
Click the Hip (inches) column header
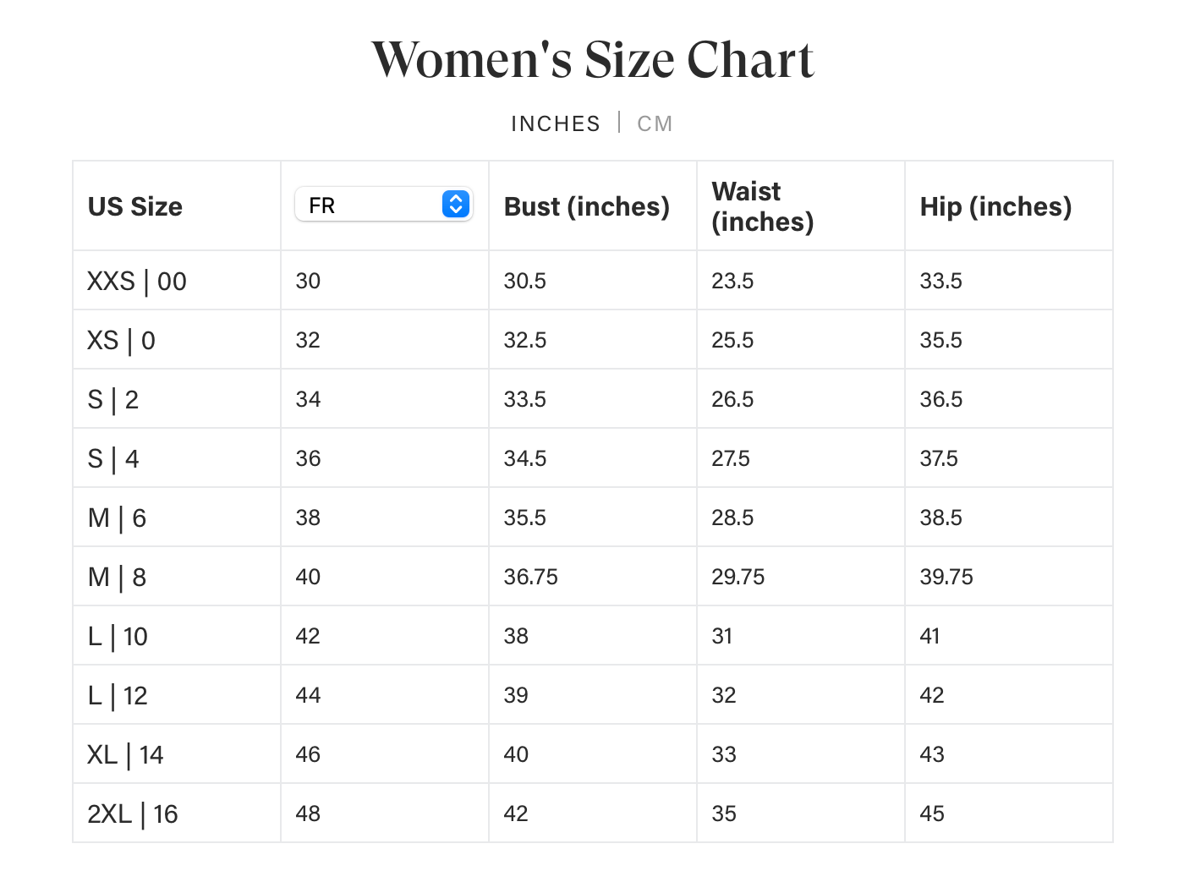[995, 206]
